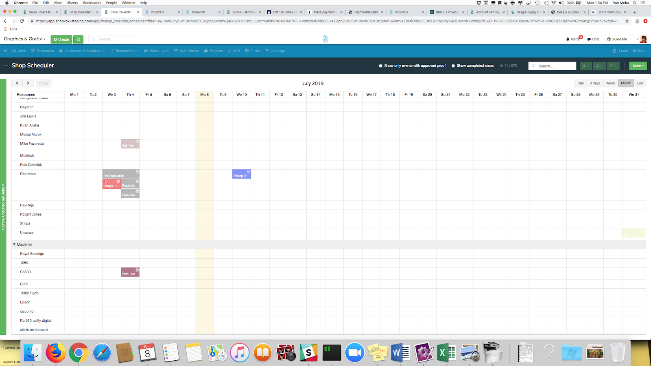Expand the Show Unscheduled Jobs side panel
The image size is (651, 366).
click(3, 207)
